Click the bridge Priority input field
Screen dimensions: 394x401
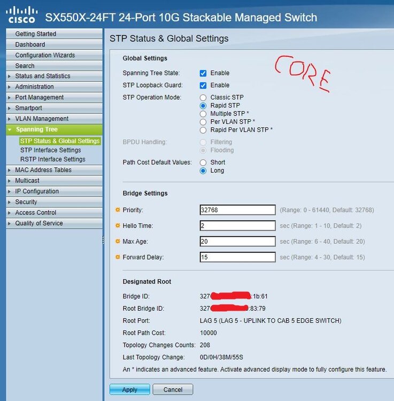237,210
